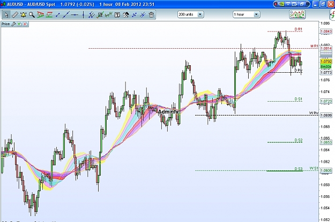
Task: Choose the short segment drawing tool
Action: [x=58, y=15]
